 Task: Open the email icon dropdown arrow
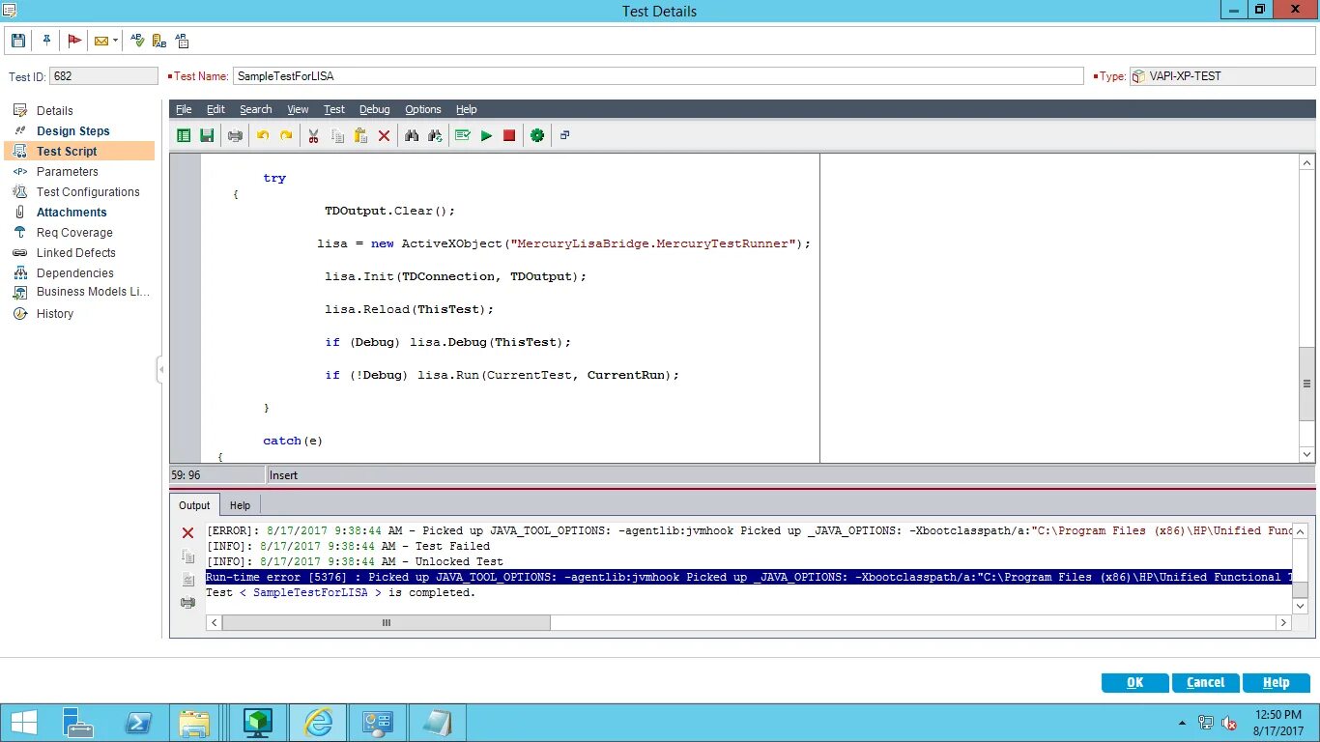[x=115, y=41]
